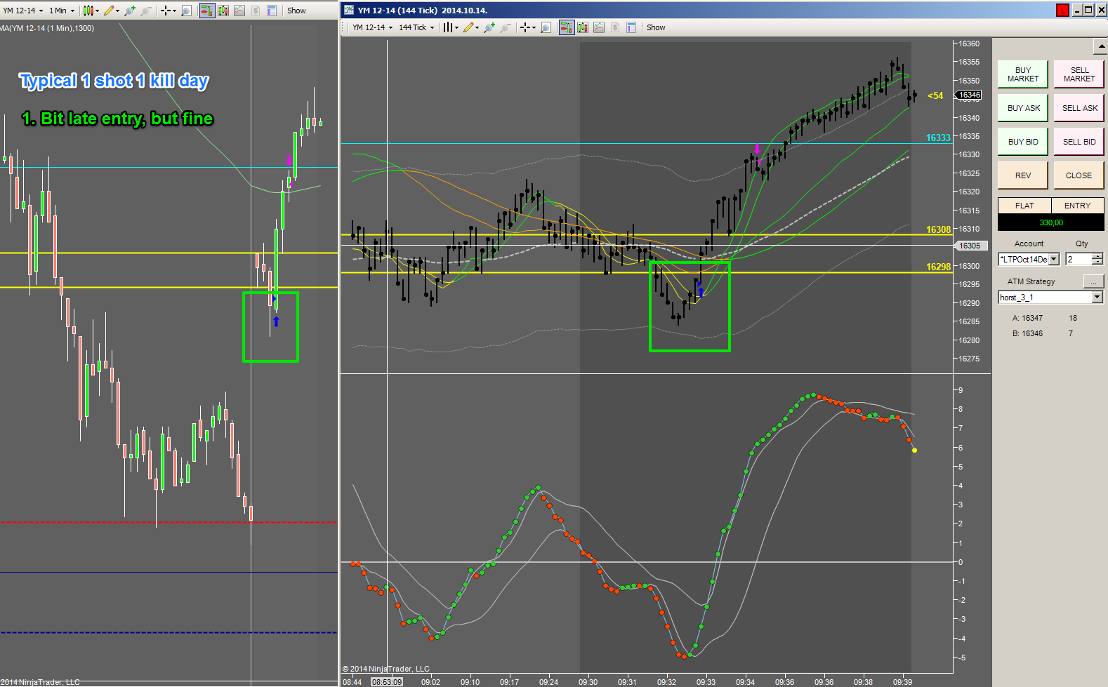The height and width of the screenshot is (687, 1108).
Task: Click Show in the 1 Min chart toolbar
Action: point(296,11)
